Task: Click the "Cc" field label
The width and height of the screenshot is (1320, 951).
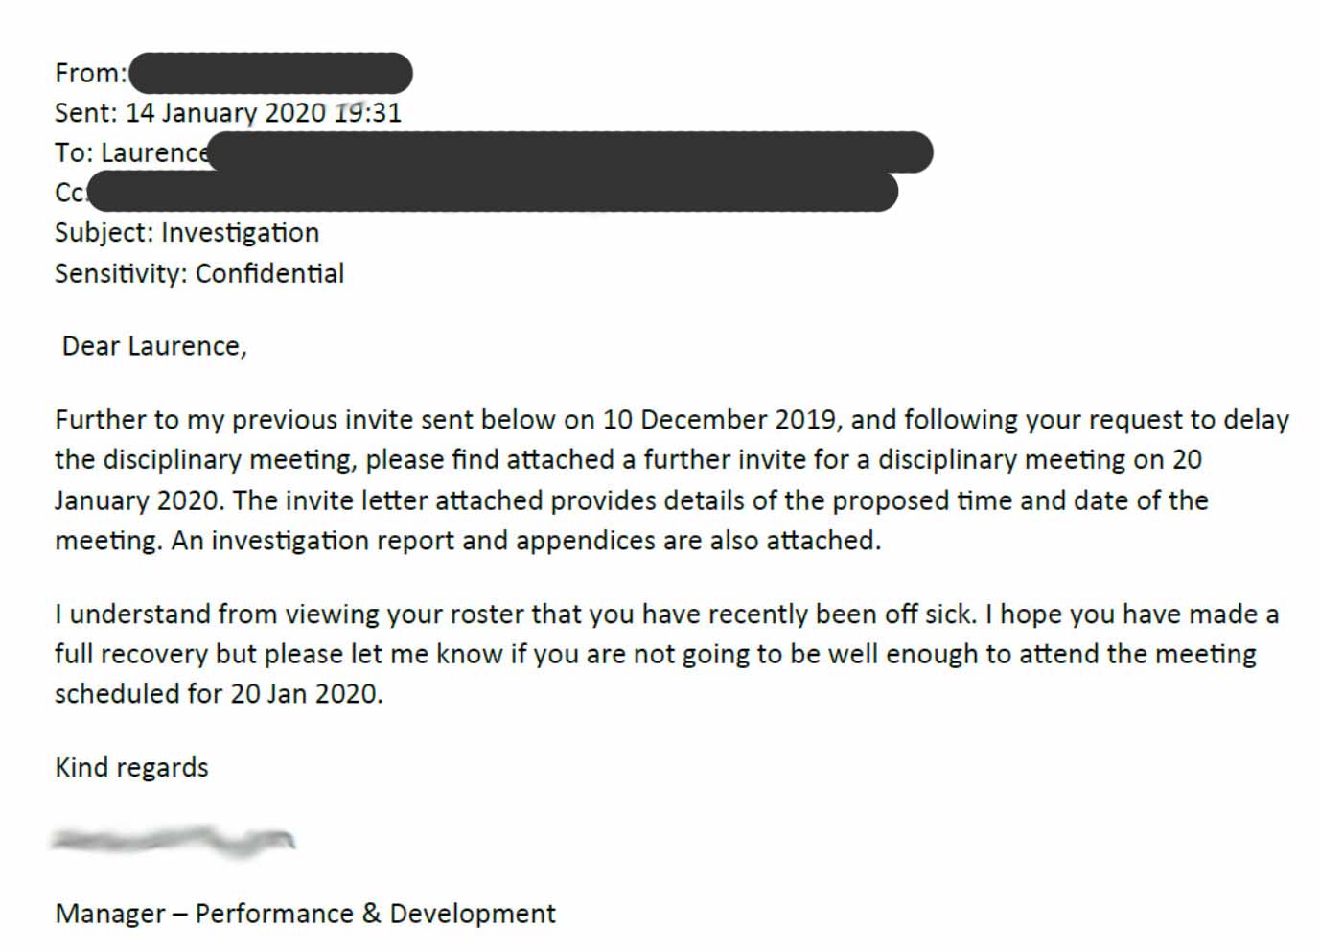Action: pos(69,193)
